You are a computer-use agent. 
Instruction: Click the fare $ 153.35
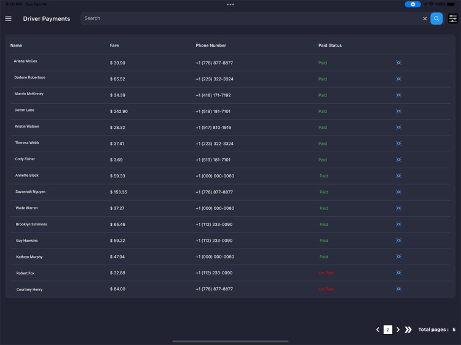pyautogui.click(x=119, y=192)
